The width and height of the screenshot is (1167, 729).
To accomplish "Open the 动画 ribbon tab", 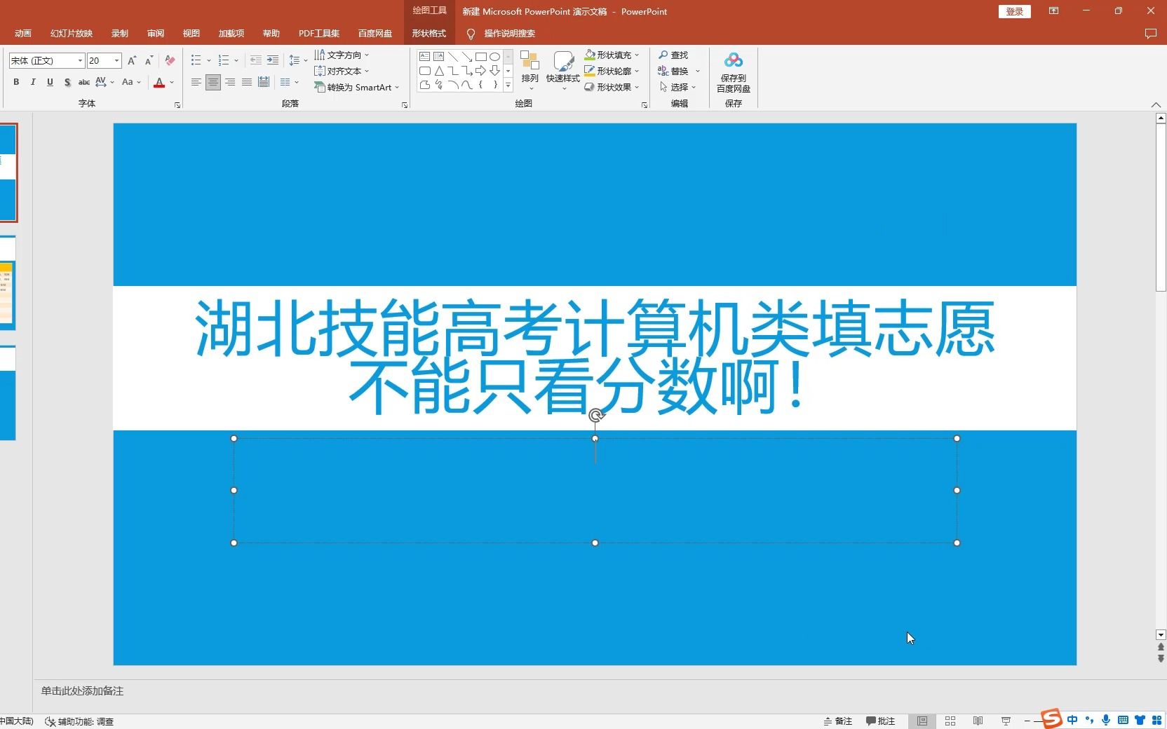I will point(23,34).
